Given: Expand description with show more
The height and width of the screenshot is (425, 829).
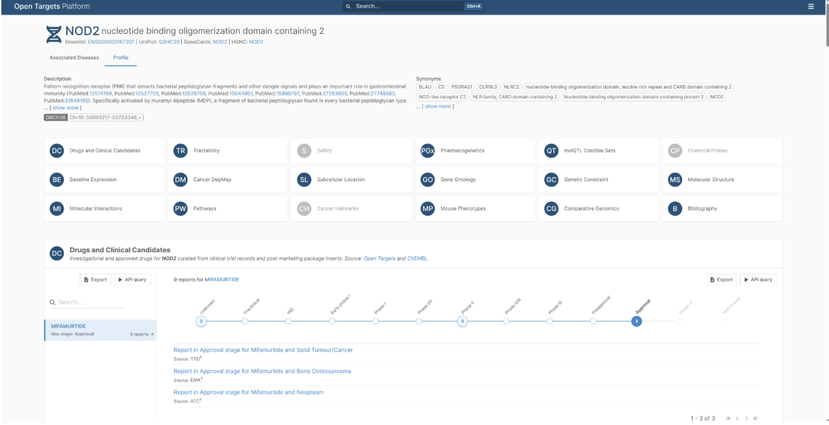Looking at the screenshot, I should click(x=66, y=108).
